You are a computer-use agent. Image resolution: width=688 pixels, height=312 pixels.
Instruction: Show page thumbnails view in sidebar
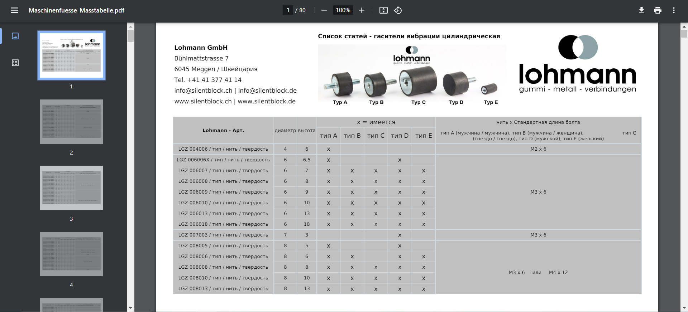[15, 36]
